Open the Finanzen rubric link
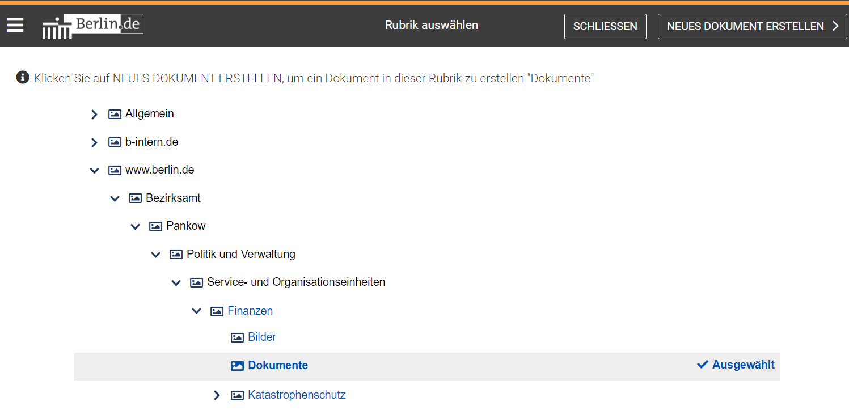The image size is (849, 410). point(250,311)
